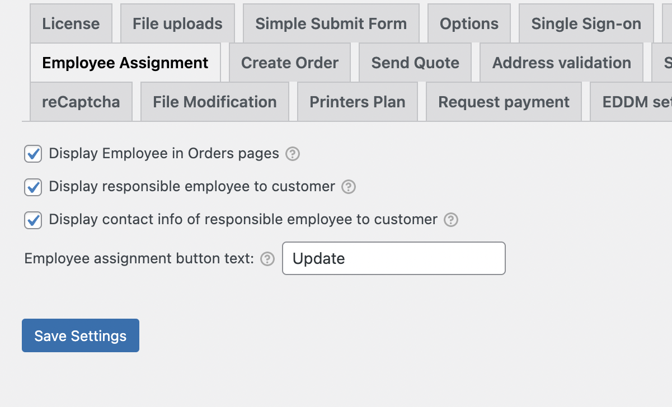This screenshot has width=672, height=407.
Task: Go to the Options tab
Action: 469,23
